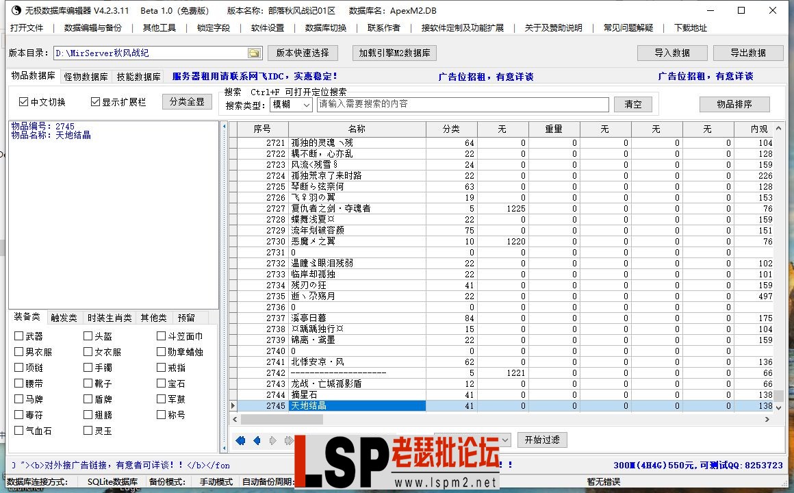Click the scroll-down arrow of the table

(779, 407)
